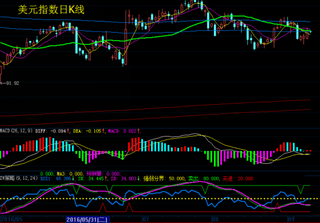Select the highlighted 2016/05/31(二) date marker

click(88, 219)
